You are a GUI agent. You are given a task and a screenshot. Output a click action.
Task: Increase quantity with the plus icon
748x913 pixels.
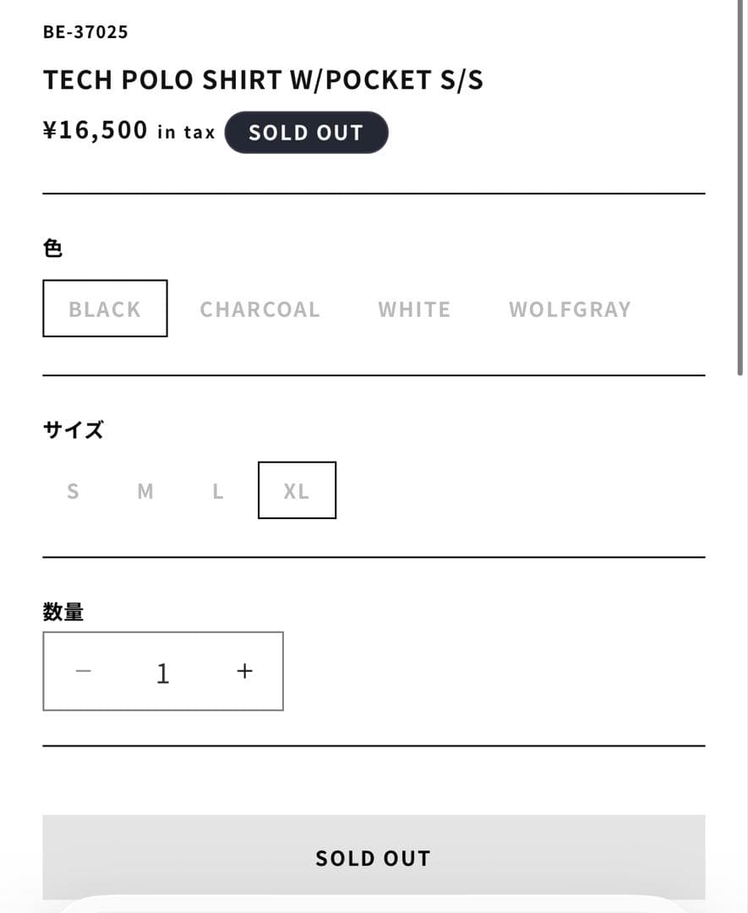point(244,671)
